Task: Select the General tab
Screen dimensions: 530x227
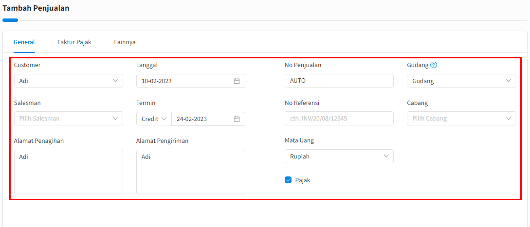Action: 24,42
